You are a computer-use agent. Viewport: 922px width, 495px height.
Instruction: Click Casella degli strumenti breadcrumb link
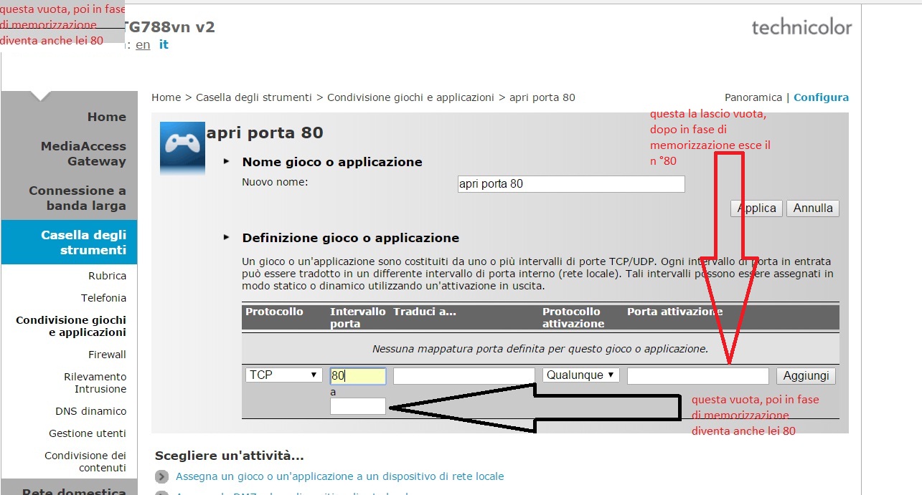click(x=254, y=97)
